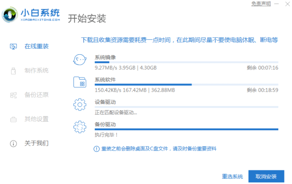Click the 系统镜像 smiley face icon
The height and width of the screenshot is (184, 292).
(x=80, y=60)
